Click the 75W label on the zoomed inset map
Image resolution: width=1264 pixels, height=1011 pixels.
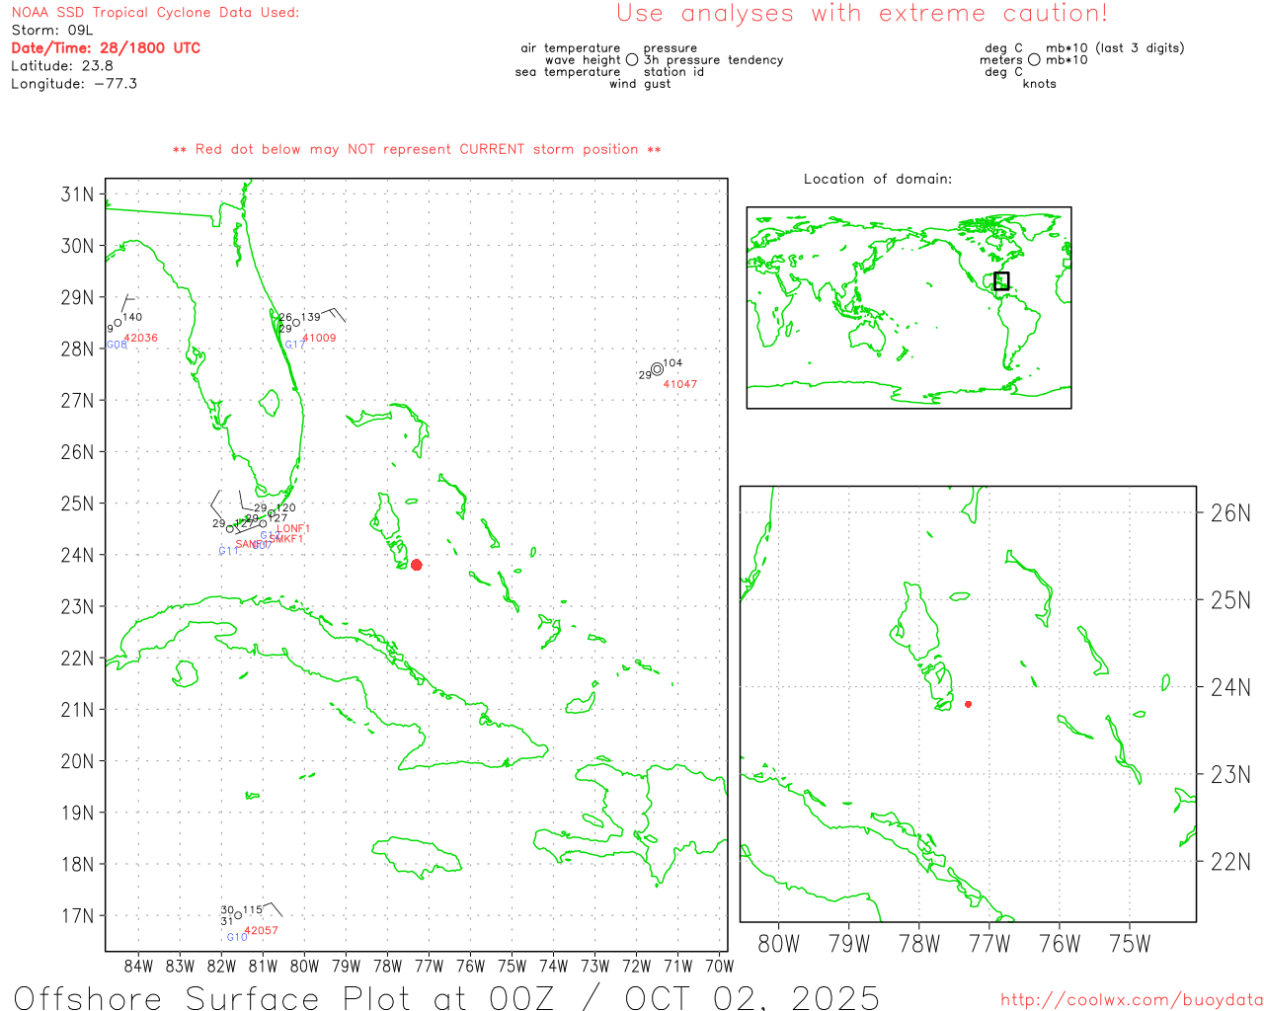(x=1131, y=943)
